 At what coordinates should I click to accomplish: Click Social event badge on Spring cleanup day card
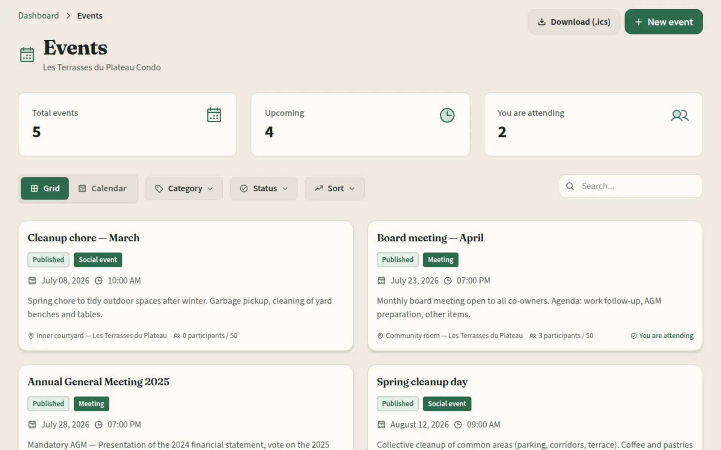pos(447,404)
